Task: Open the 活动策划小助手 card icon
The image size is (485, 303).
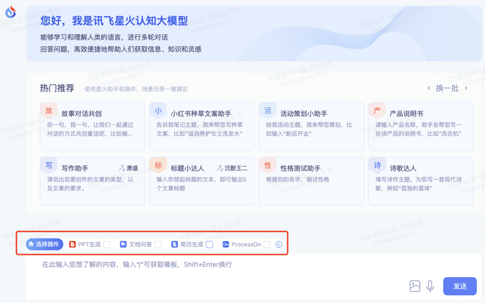Action: 268,111
